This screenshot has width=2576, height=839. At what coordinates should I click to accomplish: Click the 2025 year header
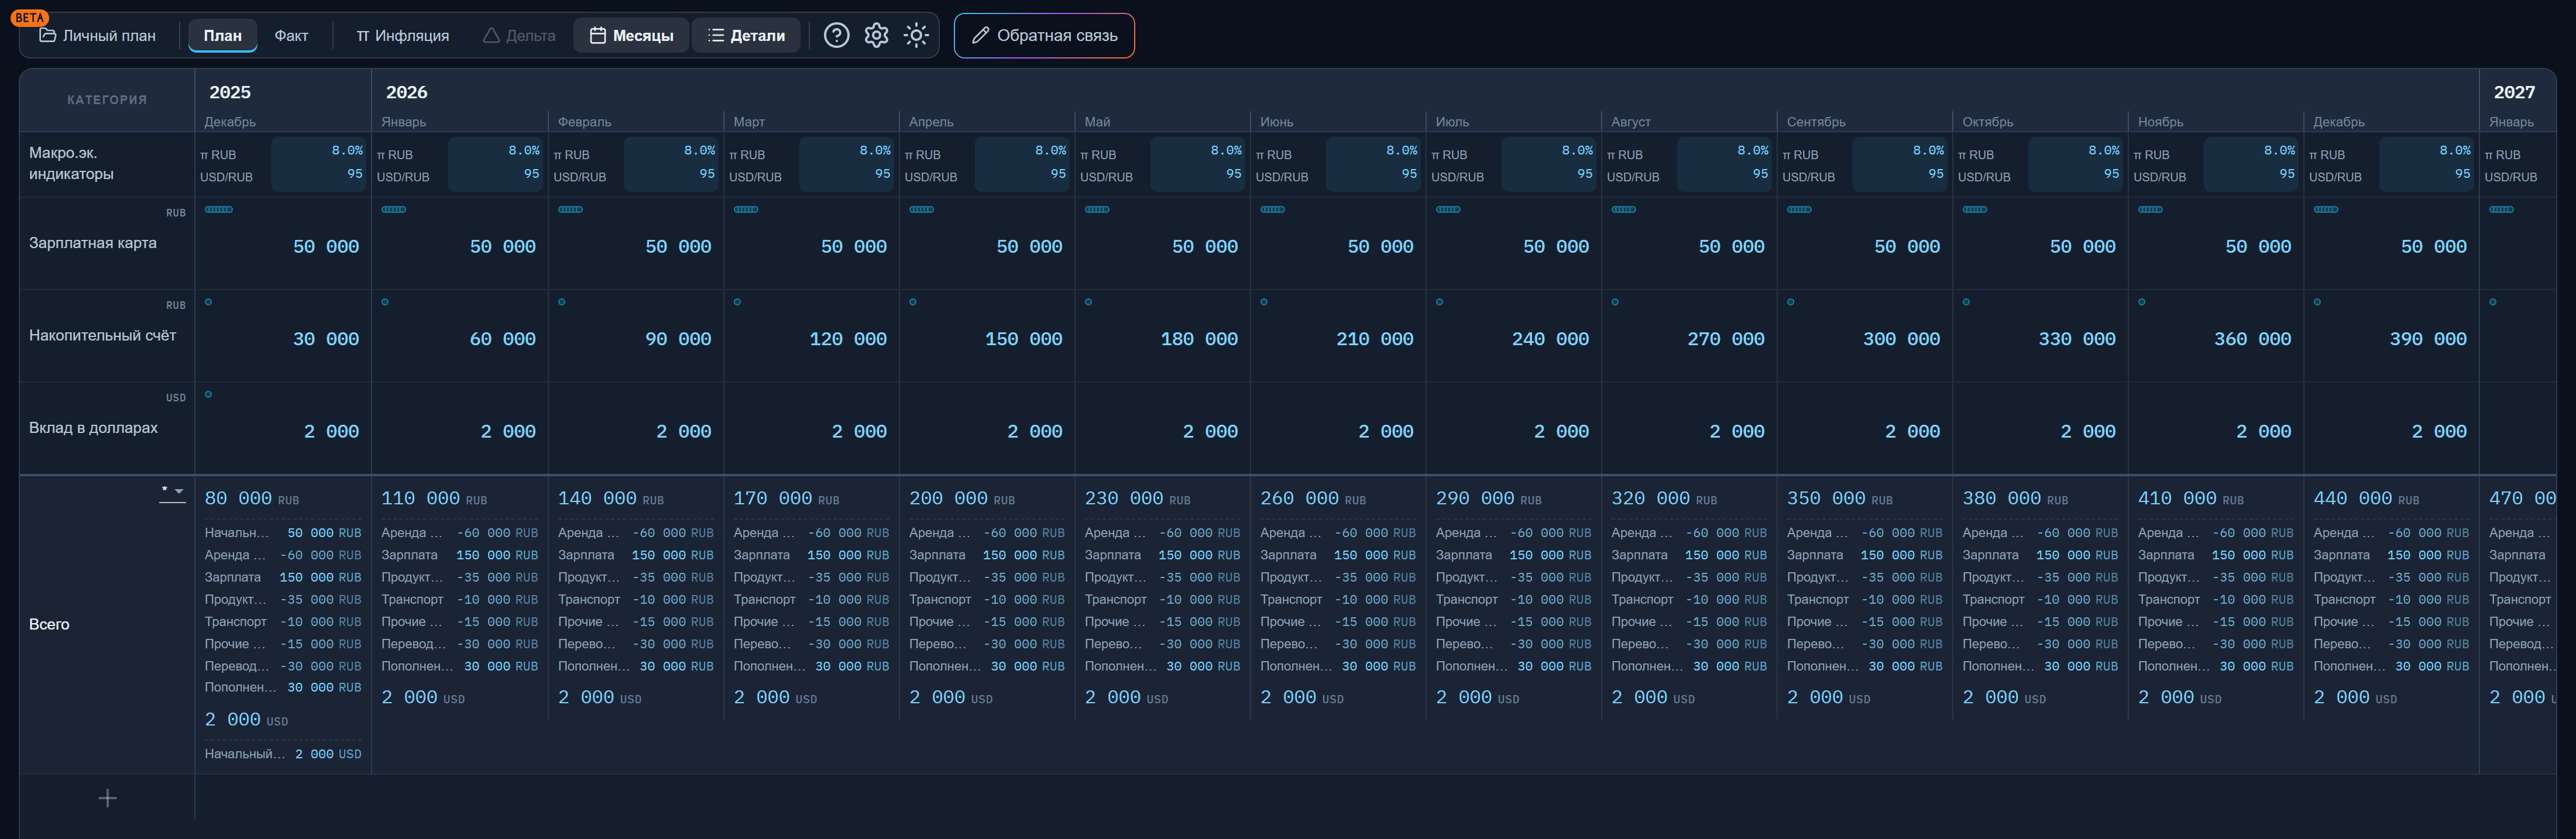click(x=230, y=92)
